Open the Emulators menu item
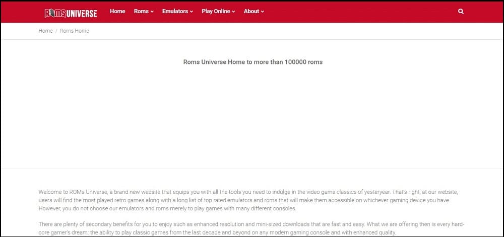This screenshot has height=237, width=504. tap(177, 11)
